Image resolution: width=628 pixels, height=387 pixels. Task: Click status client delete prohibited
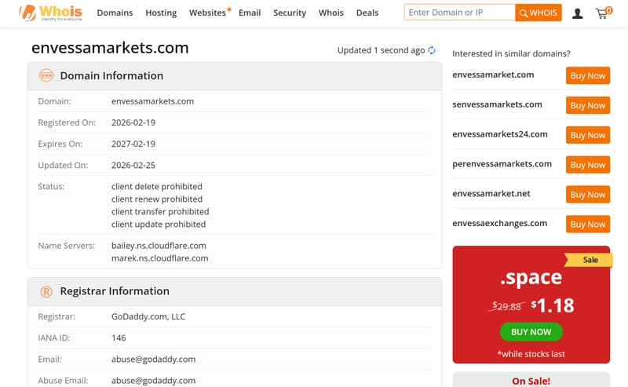(156, 186)
